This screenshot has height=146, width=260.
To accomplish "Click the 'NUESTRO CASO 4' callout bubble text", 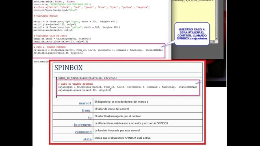I will [192, 34].
